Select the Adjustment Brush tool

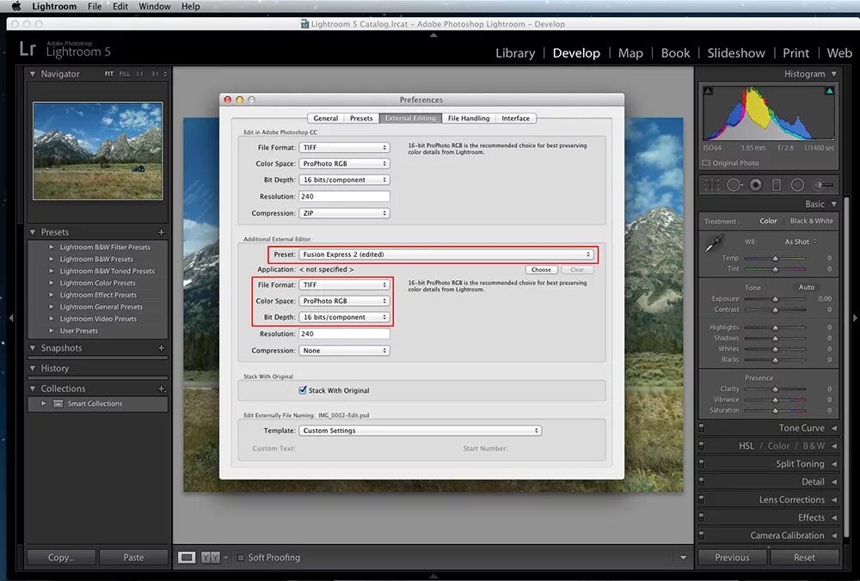(x=824, y=184)
